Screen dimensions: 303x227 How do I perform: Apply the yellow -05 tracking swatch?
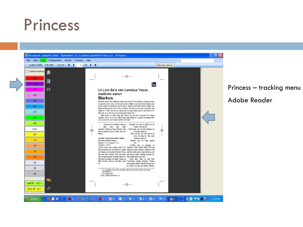click(x=35, y=134)
